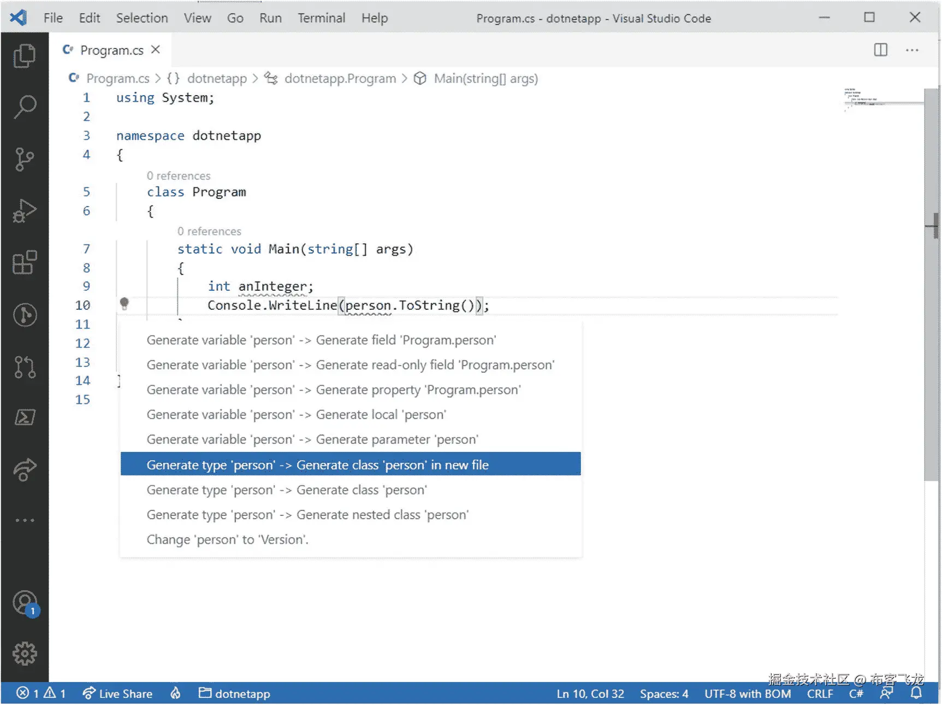This screenshot has width=942, height=705.
Task: Choose Generate parameter 'person' action
Action: click(351, 440)
